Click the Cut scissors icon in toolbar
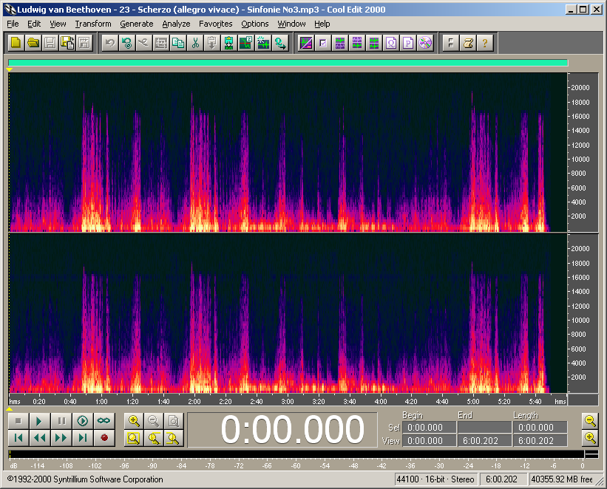The width and height of the screenshot is (607, 489). click(195, 43)
